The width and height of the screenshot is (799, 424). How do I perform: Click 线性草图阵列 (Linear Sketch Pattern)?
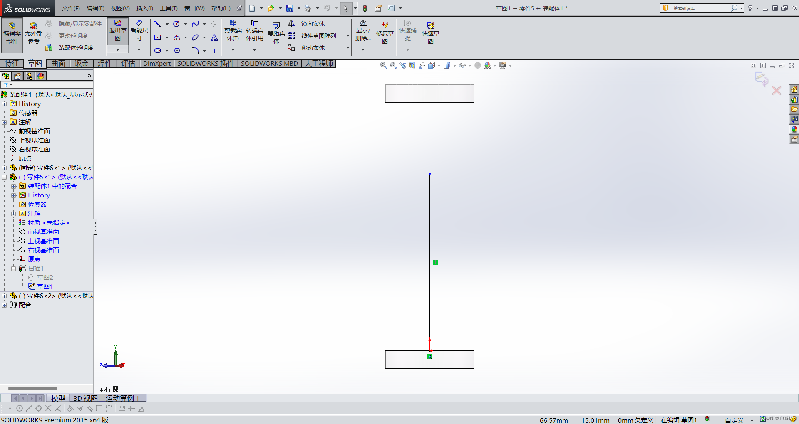click(313, 36)
